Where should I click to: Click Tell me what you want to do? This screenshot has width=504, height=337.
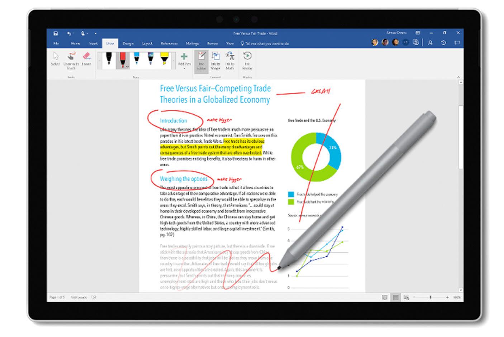265,43
